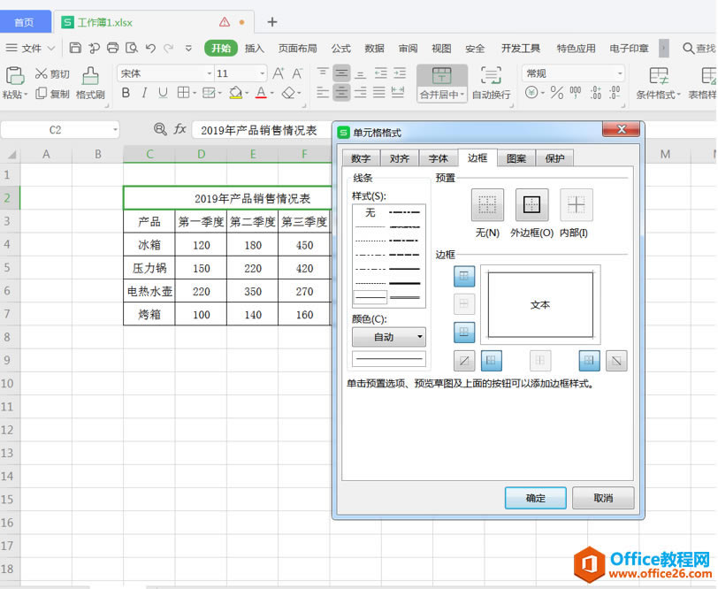The image size is (718, 589).
Task: Click the formula fx insert function icon
Action: pyautogui.click(x=179, y=130)
